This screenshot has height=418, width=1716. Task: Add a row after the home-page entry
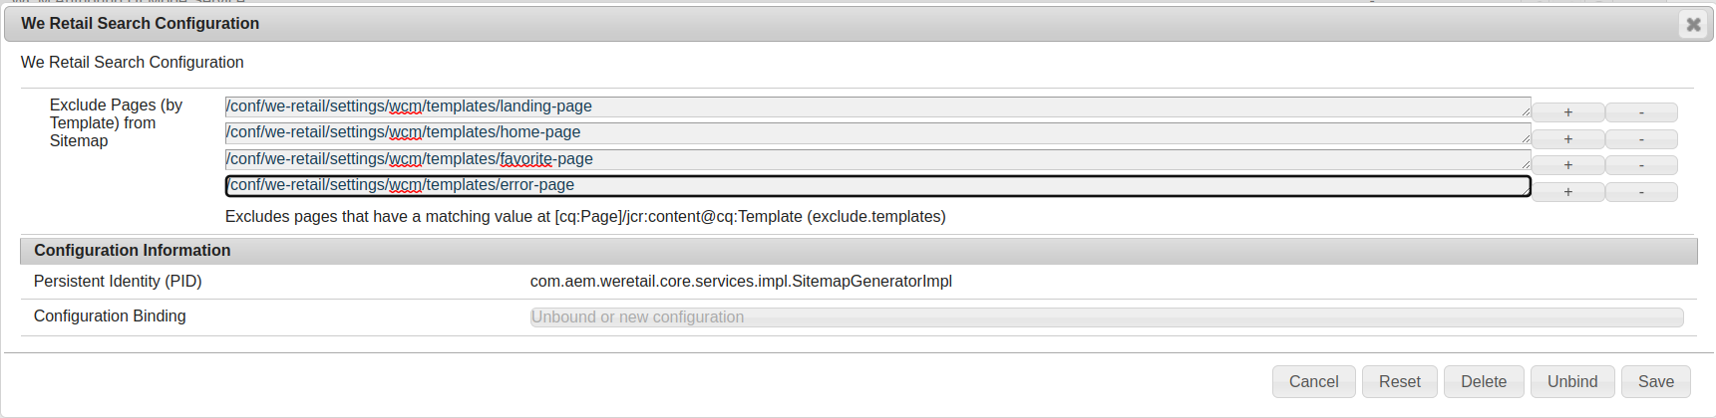tap(1568, 139)
